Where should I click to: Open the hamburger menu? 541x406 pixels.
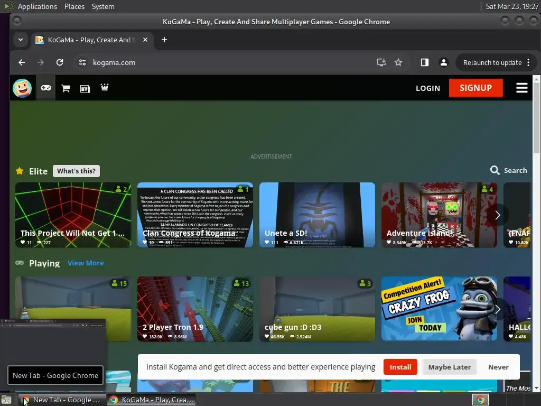click(521, 88)
